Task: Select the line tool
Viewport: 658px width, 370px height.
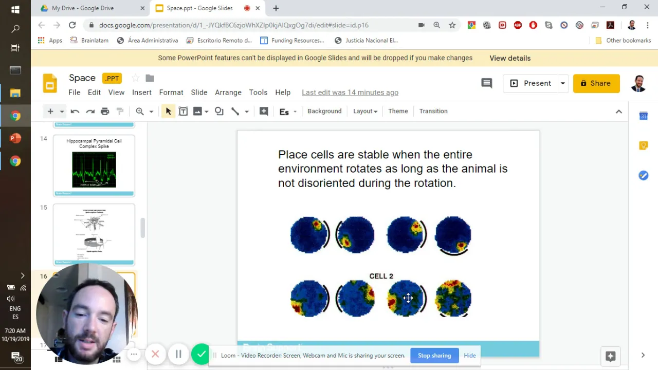Action: (x=235, y=112)
